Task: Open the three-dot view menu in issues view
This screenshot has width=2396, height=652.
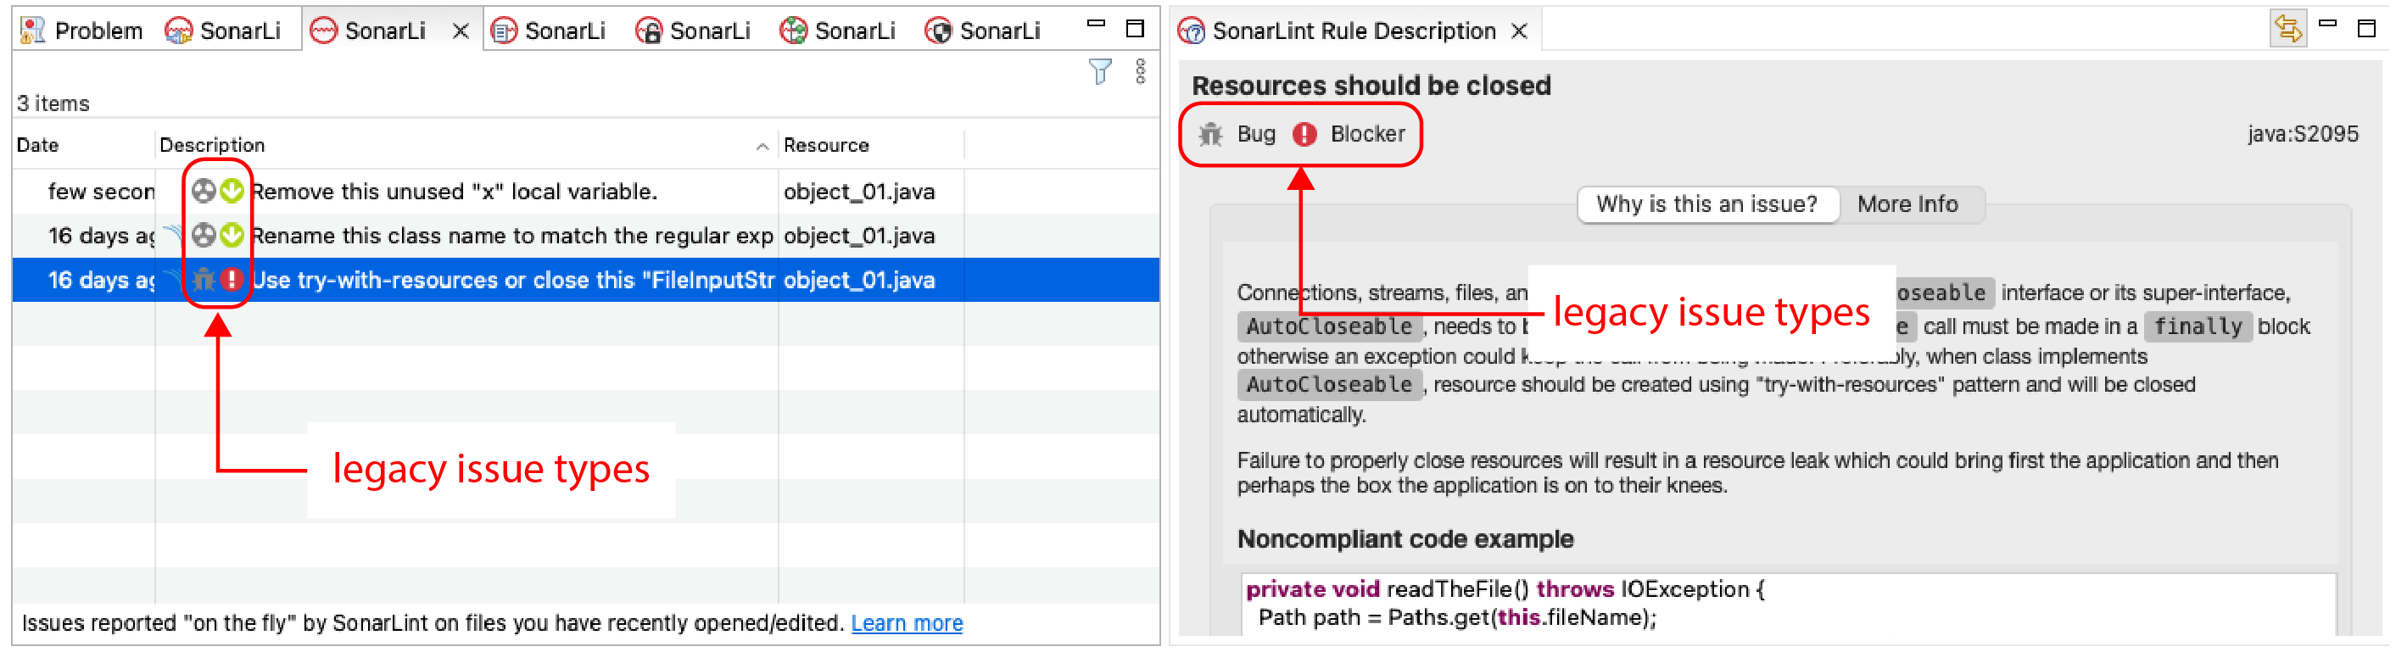Action: pos(1141,71)
